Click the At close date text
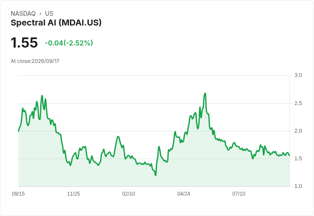 35,61
